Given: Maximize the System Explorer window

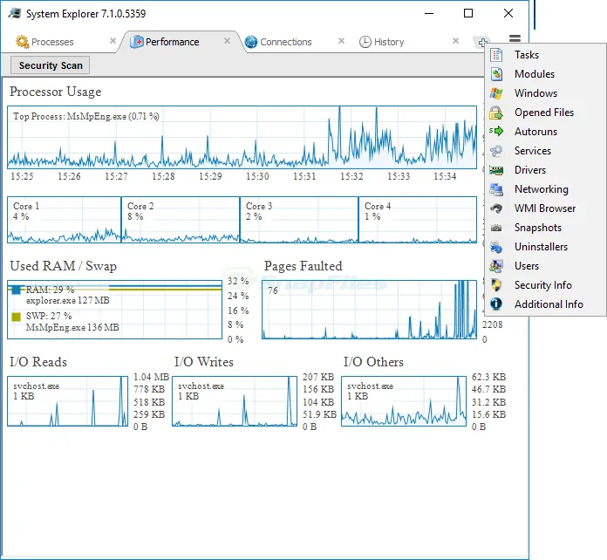Looking at the screenshot, I should 468,13.
